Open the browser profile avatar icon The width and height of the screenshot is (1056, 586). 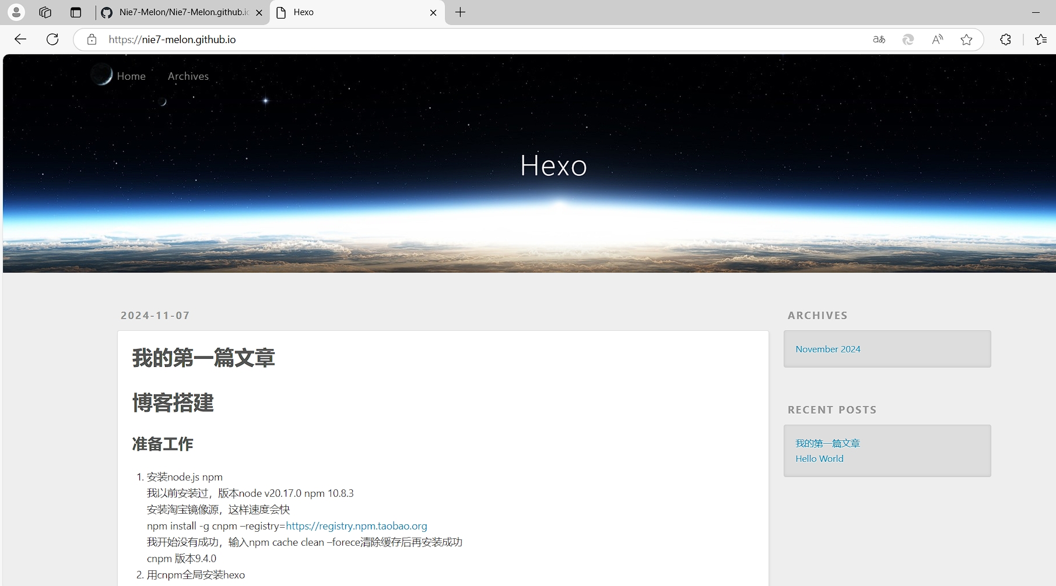[x=16, y=12]
